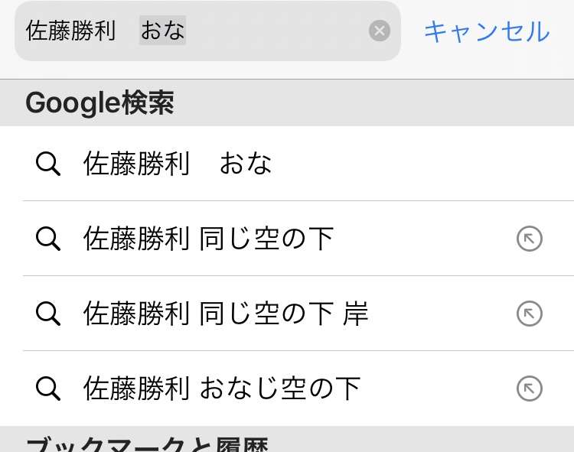
Task: Tap おなじ空の下 text in last suggestion
Action: click(x=280, y=389)
